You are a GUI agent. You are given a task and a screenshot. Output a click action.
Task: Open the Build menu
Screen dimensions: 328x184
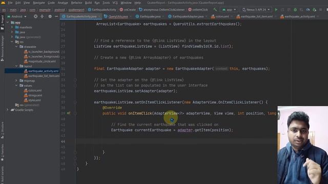88,3
